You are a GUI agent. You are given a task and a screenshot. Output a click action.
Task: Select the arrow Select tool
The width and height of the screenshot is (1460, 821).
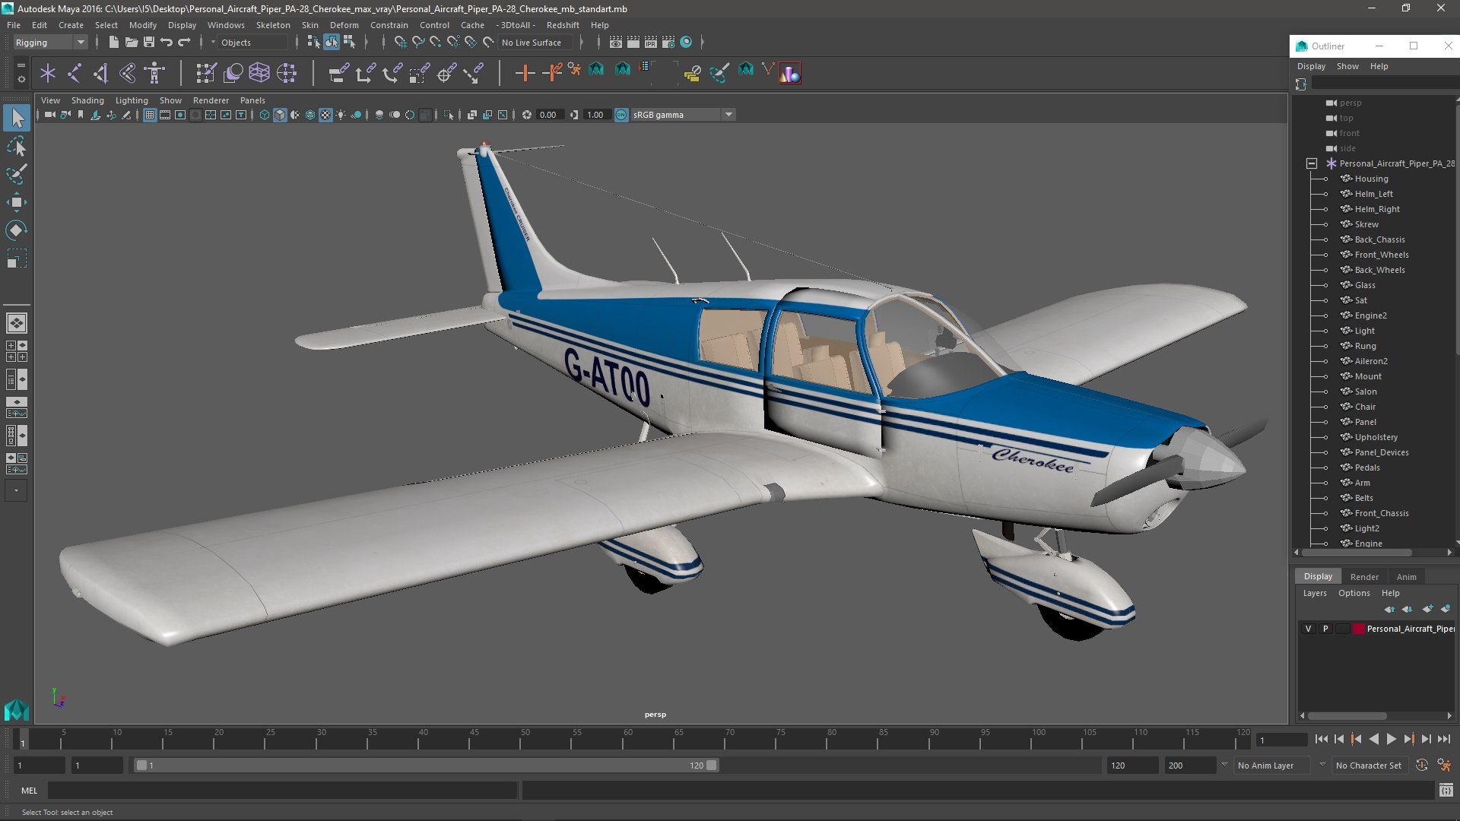(17, 117)
